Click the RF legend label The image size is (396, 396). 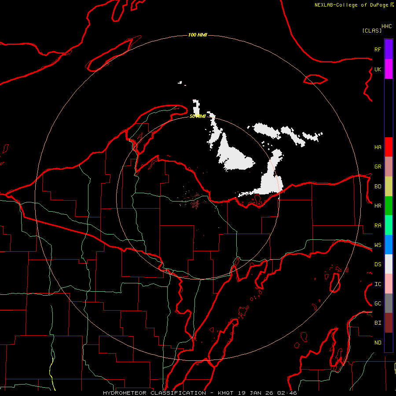pyautogui.click(x=378, y=49)
